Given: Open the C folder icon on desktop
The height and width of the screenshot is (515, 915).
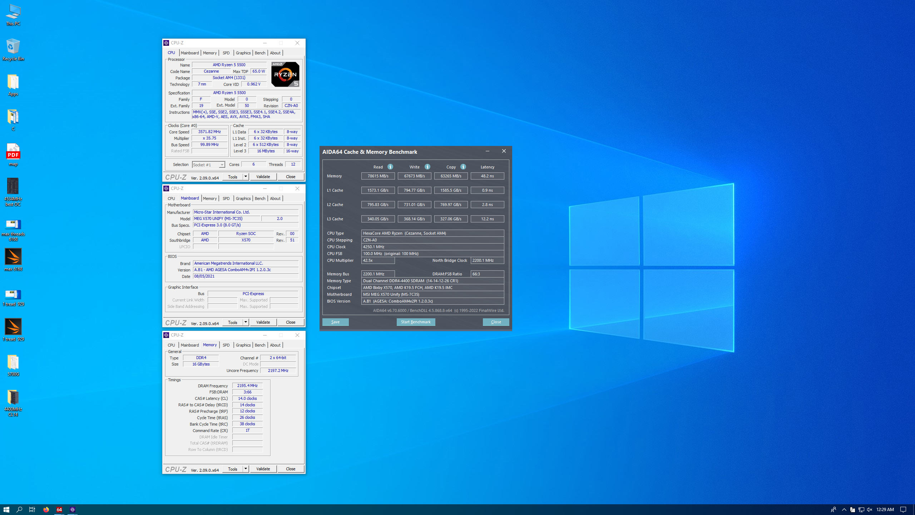Looking at the screenshot, I should coord(13,120).
